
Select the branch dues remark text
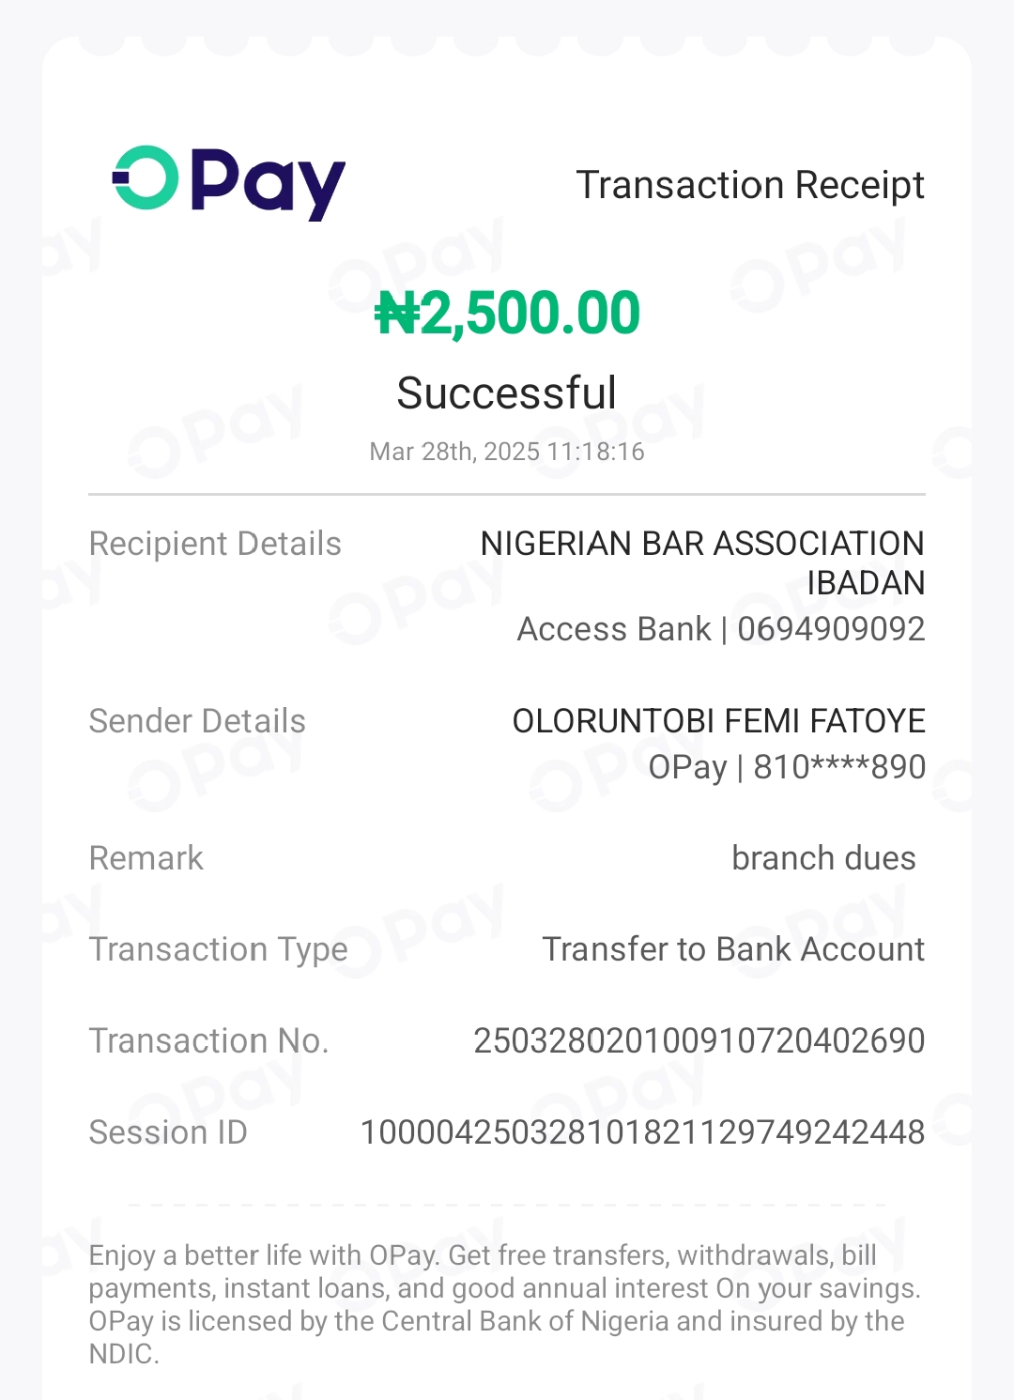823,858
